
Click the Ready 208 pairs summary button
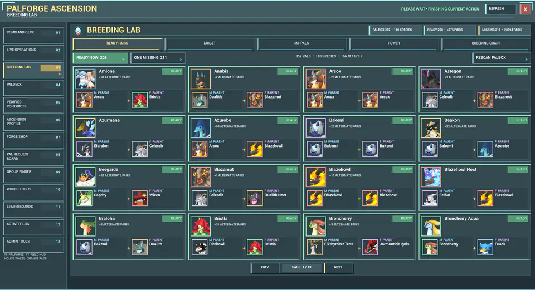tap(449, 30)
